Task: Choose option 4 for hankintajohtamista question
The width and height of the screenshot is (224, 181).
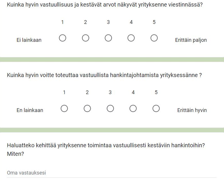Action: (x=133, y=109)
